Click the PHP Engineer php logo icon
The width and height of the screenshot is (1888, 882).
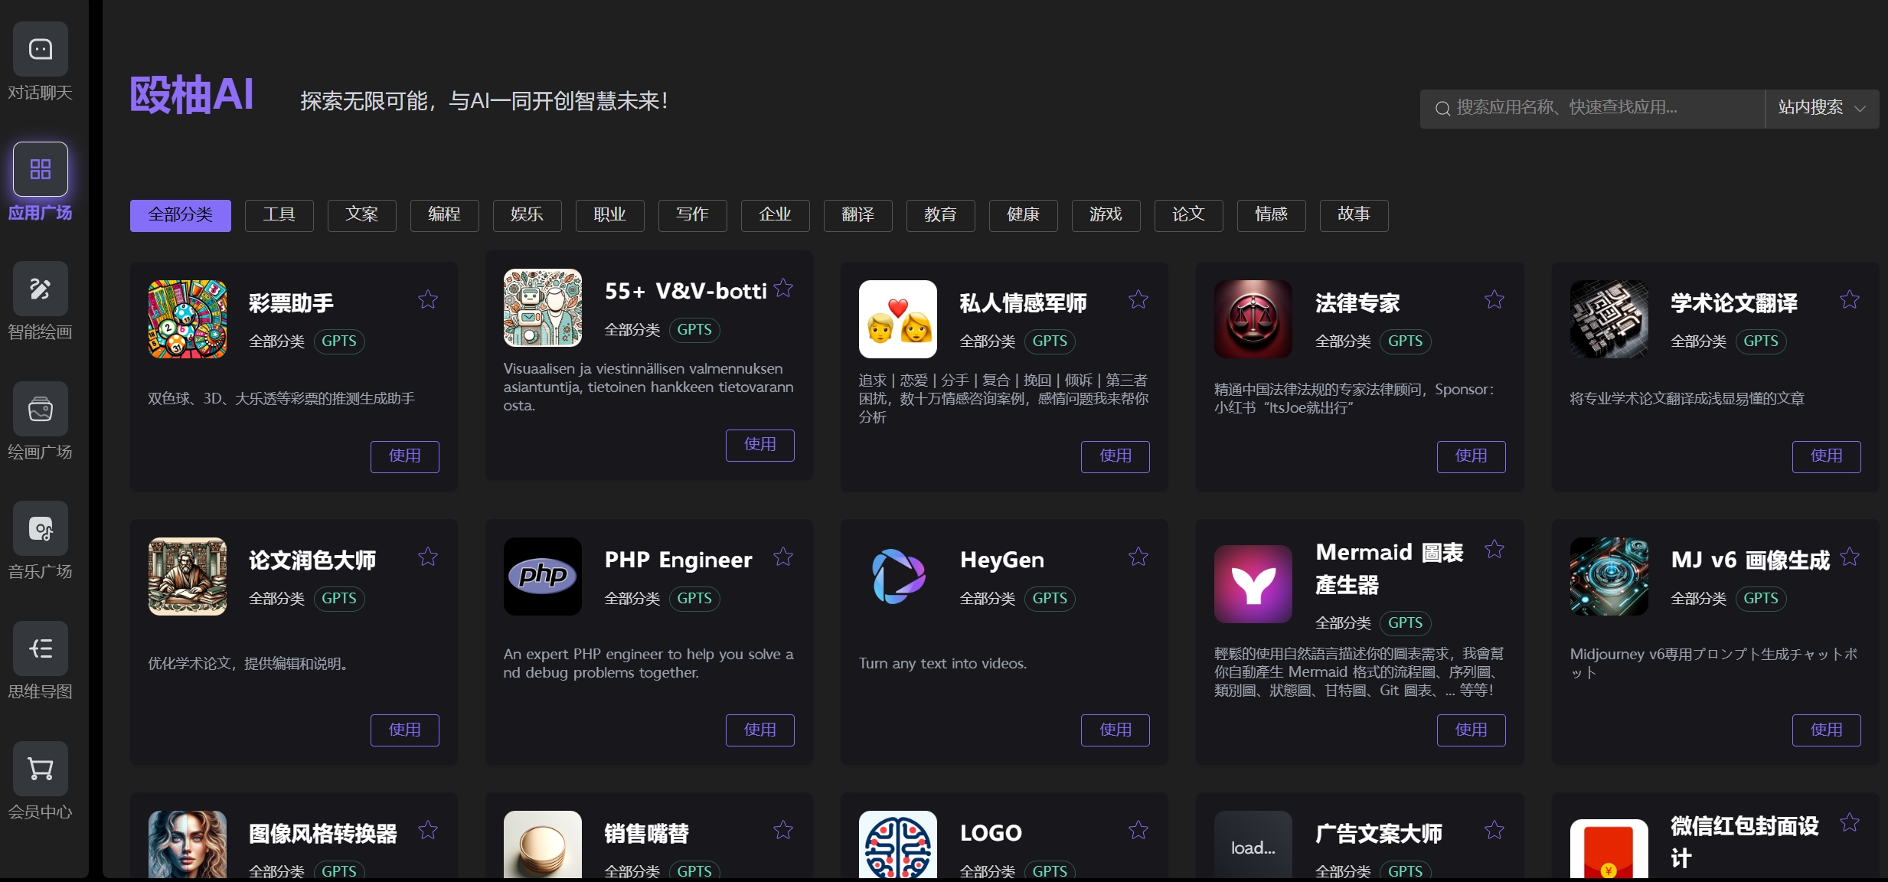(543, 577)
